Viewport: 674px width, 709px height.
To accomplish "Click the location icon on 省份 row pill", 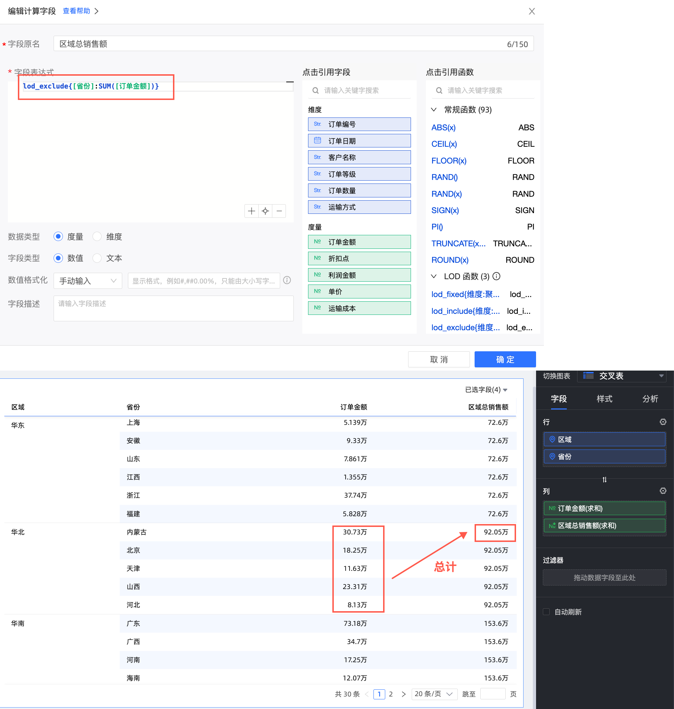I will click(x=552, y=457).
